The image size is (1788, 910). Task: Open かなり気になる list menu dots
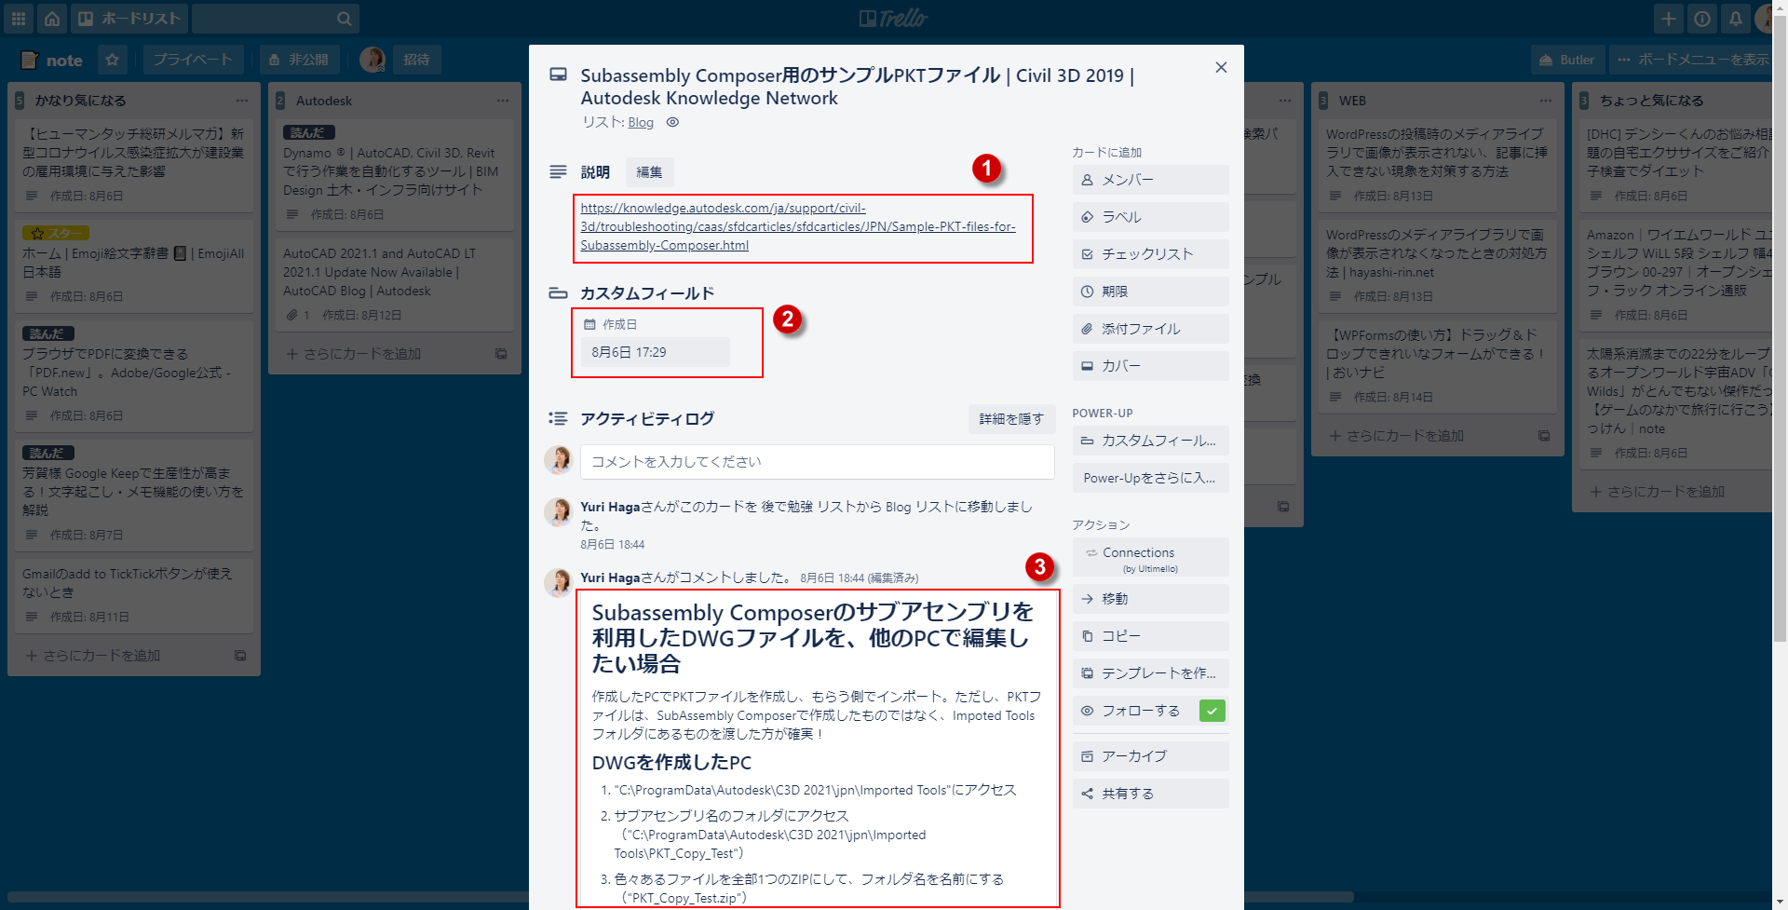click(242, 101)
